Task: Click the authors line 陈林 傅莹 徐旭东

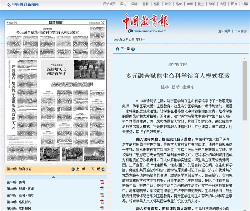Action: point(177,87)
